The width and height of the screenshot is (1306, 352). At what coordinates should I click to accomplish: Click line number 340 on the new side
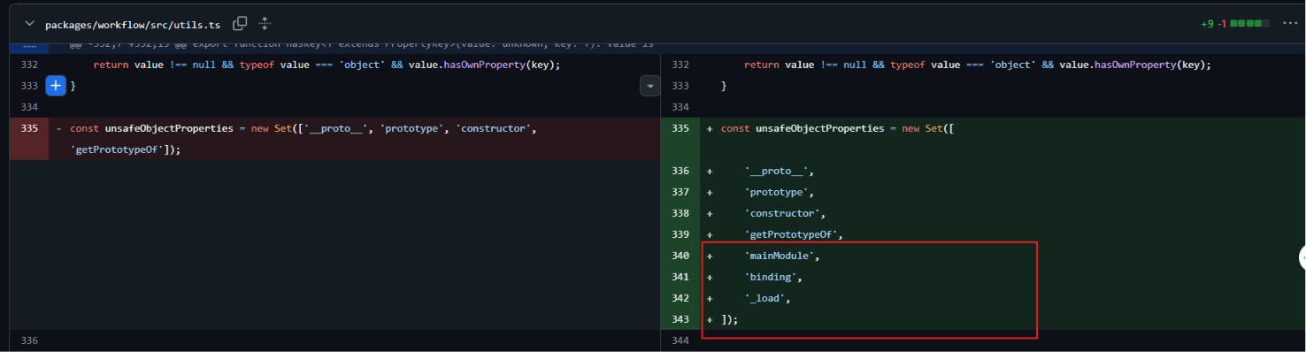pos(680,256)
